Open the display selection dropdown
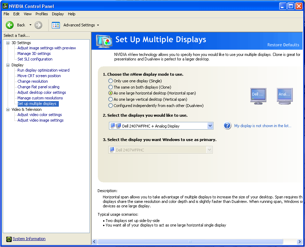This screenshot has width=305, height=247. click(210, 126)
